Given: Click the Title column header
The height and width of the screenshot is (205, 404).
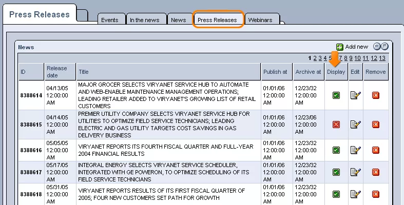Looking at the screenshot, I should coord(85,72).
